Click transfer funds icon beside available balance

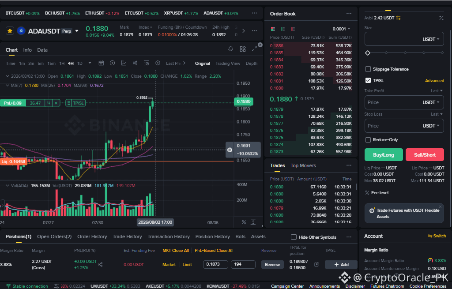click(399, 18)
